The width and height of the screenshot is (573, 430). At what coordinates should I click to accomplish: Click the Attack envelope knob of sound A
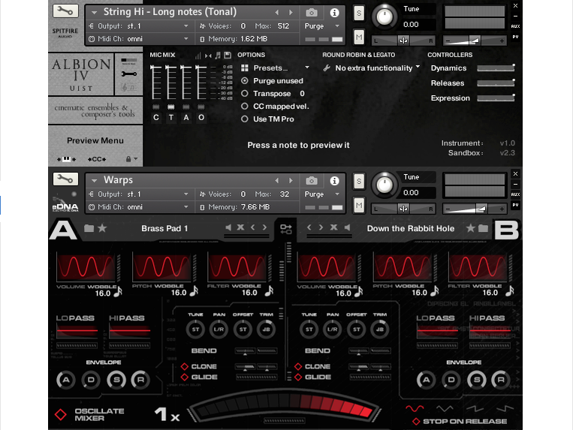click(66, 380)
